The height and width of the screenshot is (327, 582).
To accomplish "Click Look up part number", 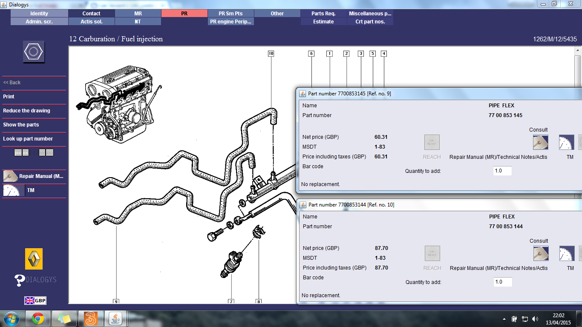I will (28, 139).
